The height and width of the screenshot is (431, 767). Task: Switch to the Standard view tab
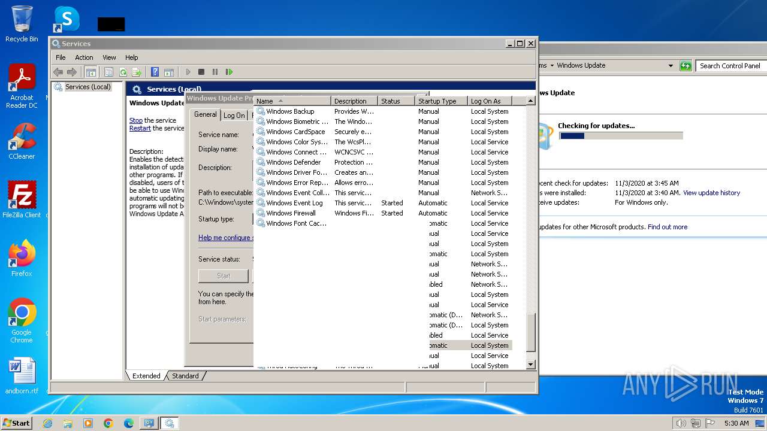pyautogui.click(x=185, y=376)
